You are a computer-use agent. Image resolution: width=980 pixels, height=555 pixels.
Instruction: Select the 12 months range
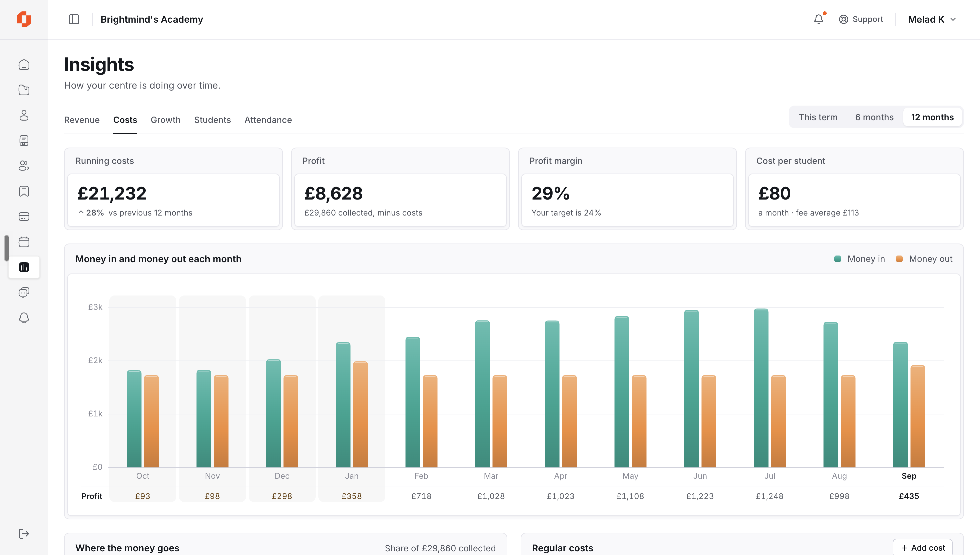[x=932, y=117]
